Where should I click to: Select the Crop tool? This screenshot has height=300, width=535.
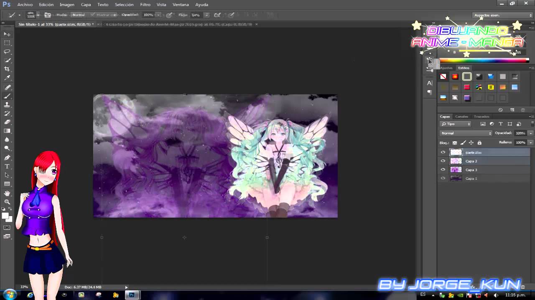[x=7, y=69]
